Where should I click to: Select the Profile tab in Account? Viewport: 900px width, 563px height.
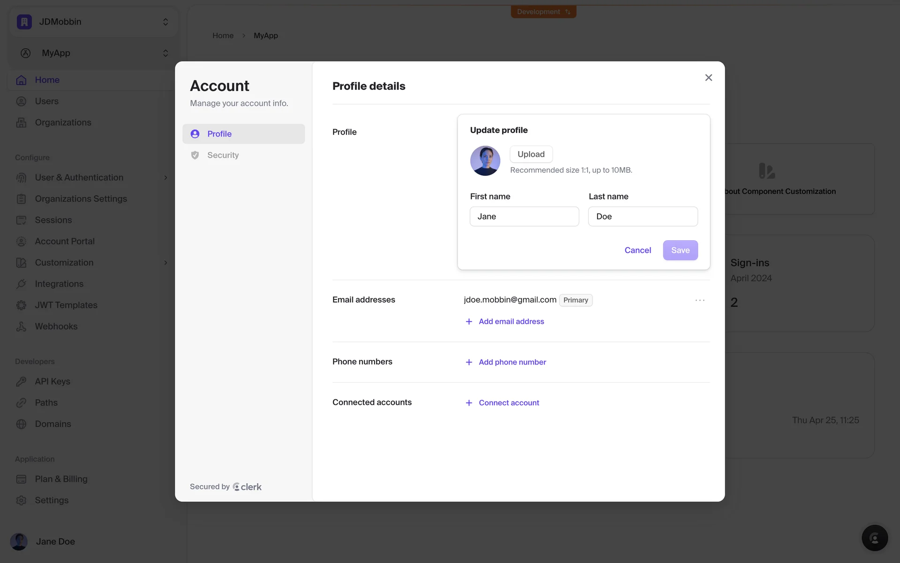219,134
